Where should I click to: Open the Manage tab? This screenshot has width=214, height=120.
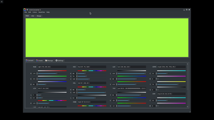tap(49, 61)
